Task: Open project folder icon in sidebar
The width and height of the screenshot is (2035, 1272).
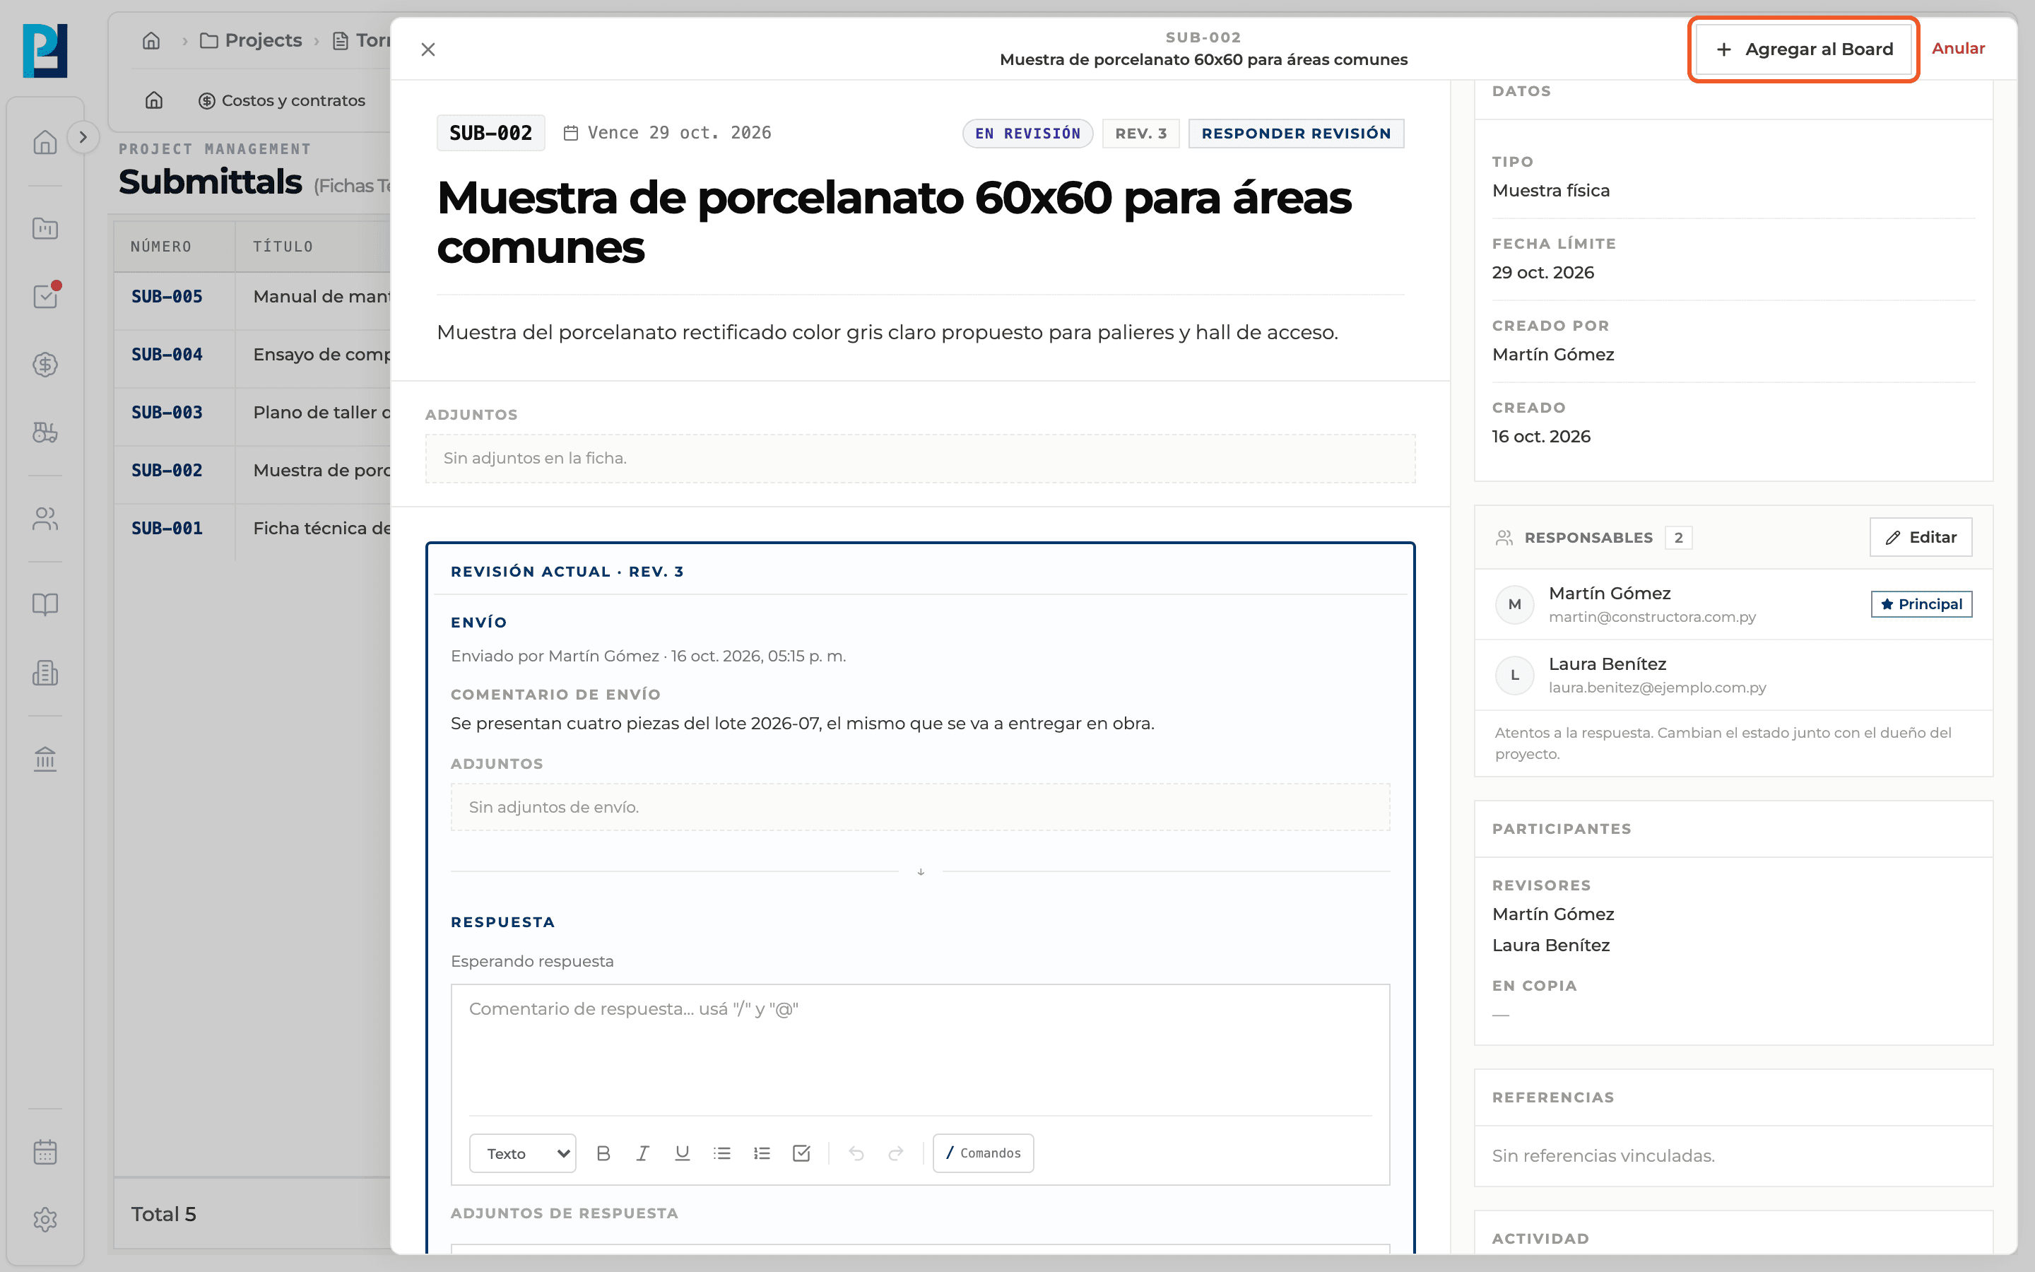Action: coord(45,228)
